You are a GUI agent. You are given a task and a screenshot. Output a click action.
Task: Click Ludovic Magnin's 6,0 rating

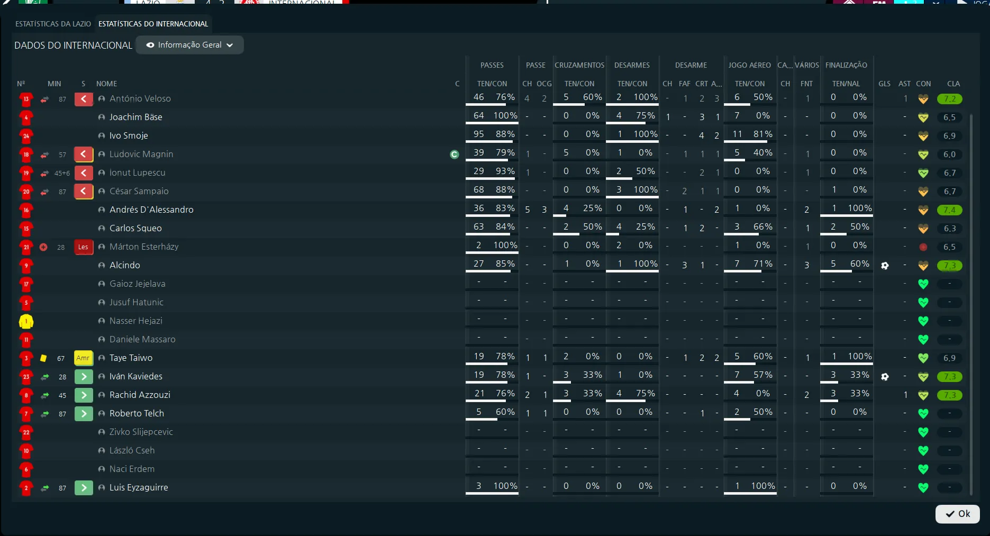(950, 155)
